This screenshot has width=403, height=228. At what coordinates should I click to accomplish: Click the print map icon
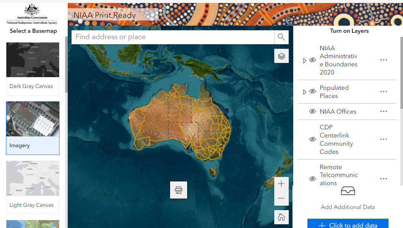tap(179, 190)
